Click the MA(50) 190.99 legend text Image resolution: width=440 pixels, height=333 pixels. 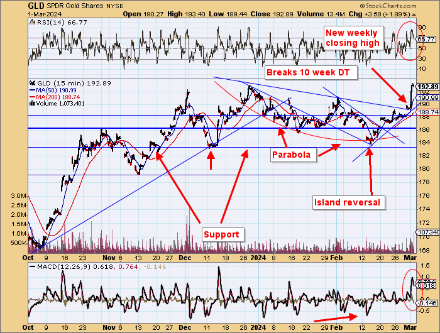pyautogui.click(x=57, y=90)
